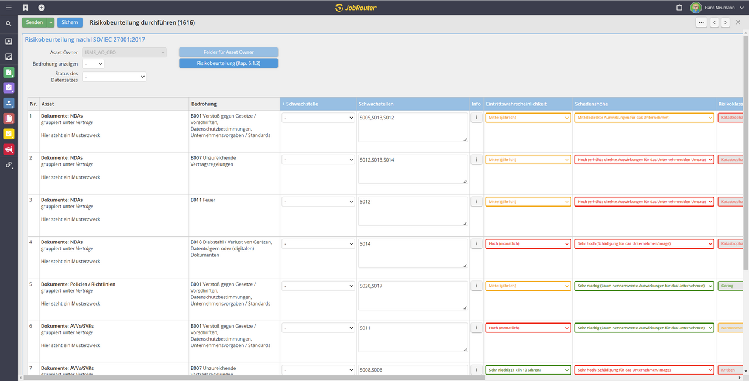Viewport: 749px width, 381px height.
Task: Click the info button in row 5
Action: (476, 286)
